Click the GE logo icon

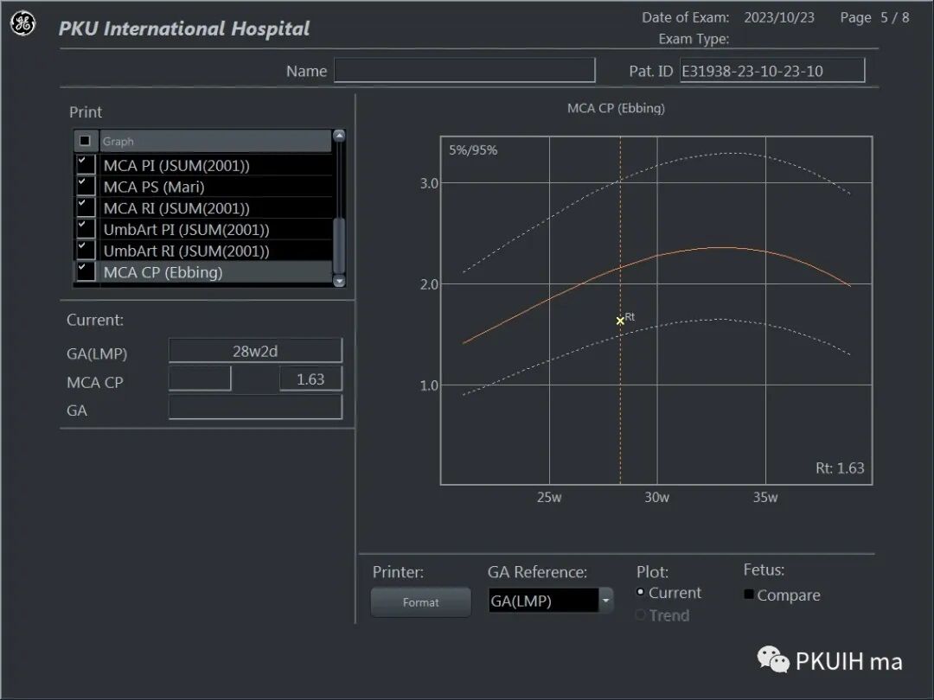coord(23,24)
